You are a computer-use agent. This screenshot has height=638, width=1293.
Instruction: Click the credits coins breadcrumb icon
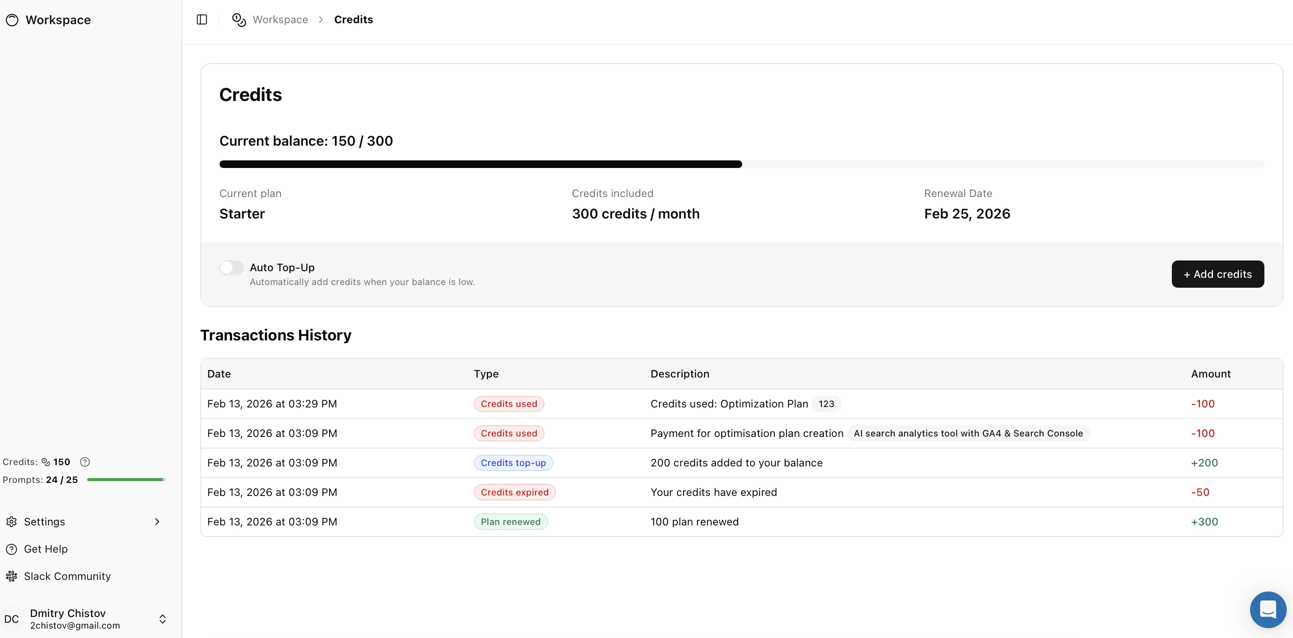(239, 20)
